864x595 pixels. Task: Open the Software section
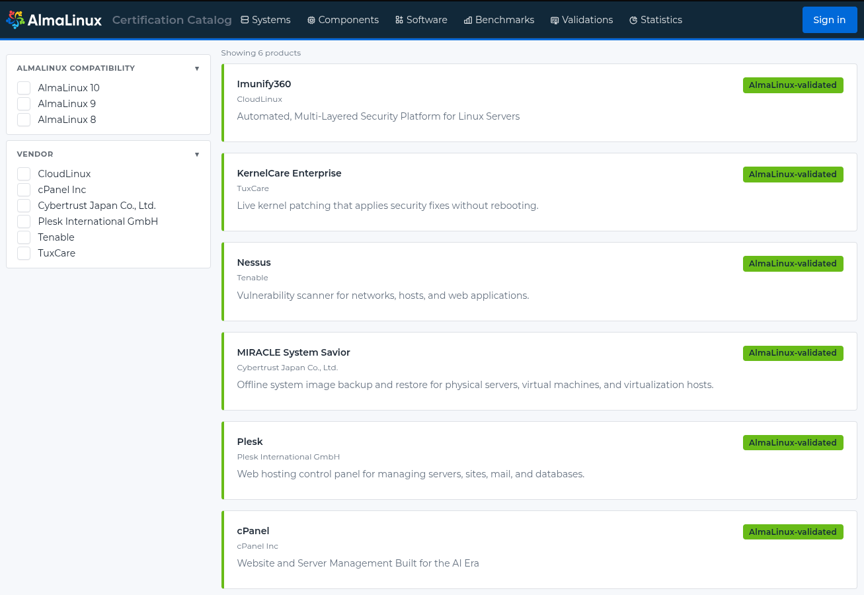pos(421,20)
